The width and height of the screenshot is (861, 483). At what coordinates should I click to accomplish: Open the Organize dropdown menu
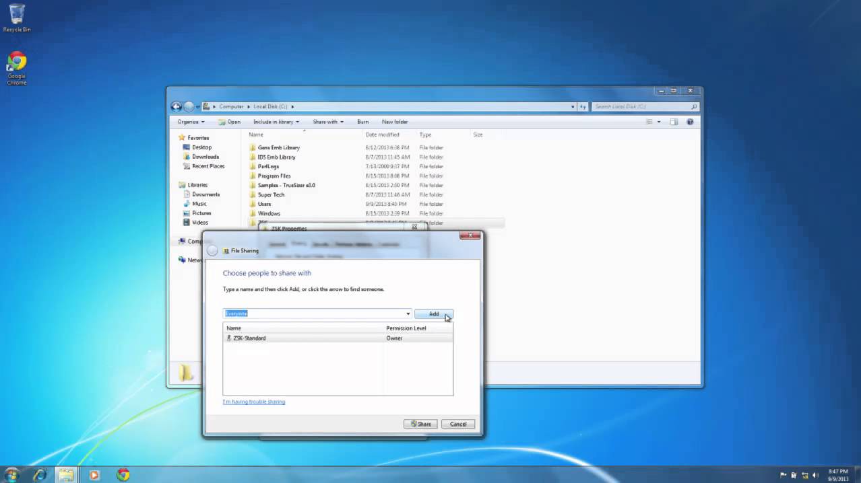(191, 122)
